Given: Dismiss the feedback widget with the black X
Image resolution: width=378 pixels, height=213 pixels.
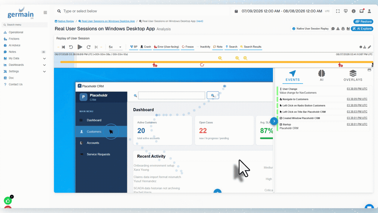Looking at the screenshot, I should click(12, 197).
